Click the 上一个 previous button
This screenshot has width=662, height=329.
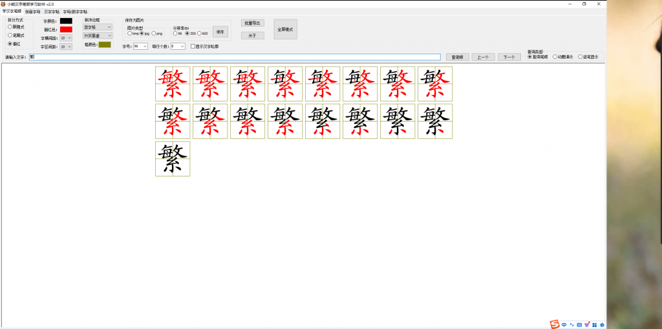coord(483,57)
